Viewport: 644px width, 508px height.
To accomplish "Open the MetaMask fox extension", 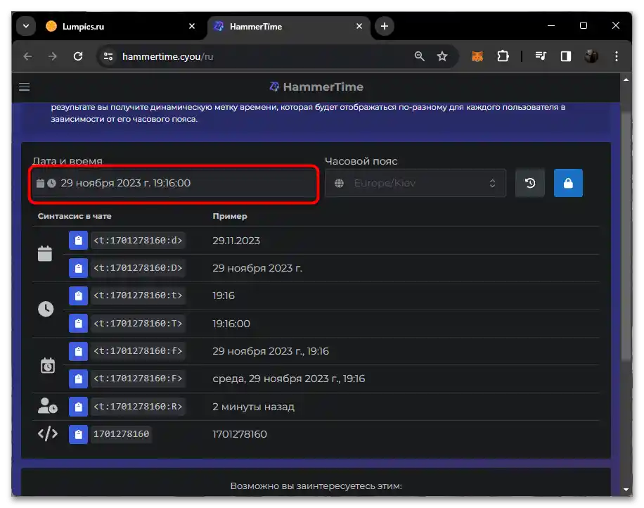I will (477, 56).
